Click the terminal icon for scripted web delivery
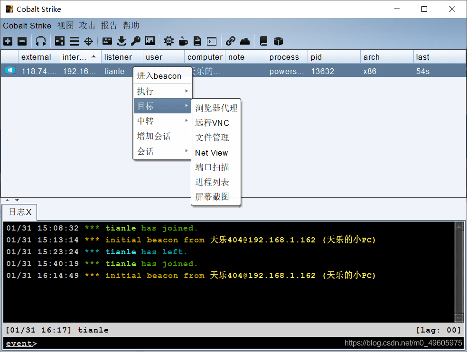This screenshot has height=352, width=467. [212, 41]
